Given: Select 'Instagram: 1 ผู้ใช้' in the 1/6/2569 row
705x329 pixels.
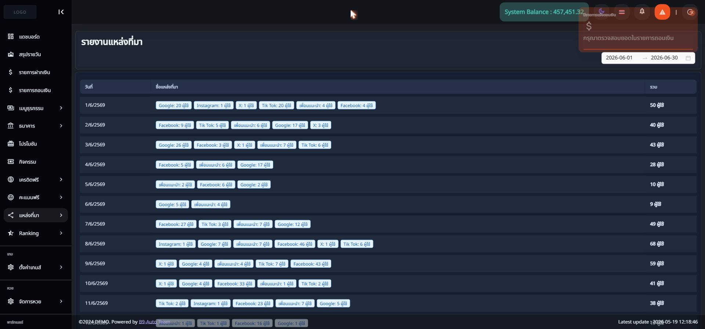Looking at the screenshot, I should tap(214, 105).
